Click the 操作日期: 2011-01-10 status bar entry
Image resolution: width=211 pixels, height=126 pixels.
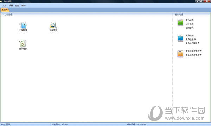tap(137, 124)
